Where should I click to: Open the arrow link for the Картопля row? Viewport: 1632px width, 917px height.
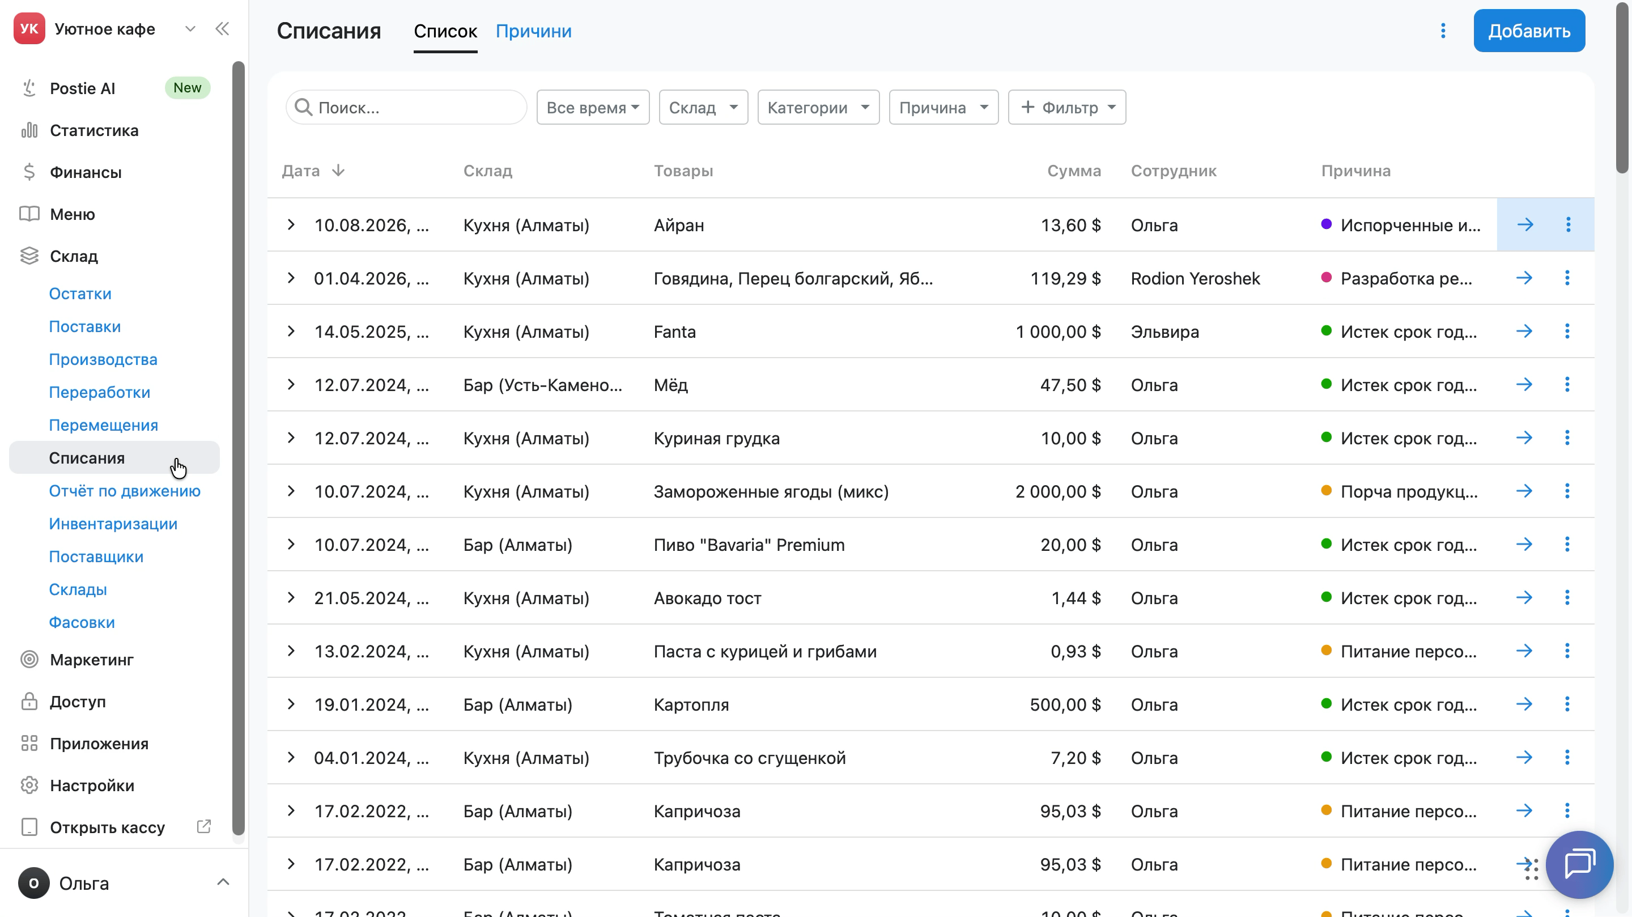tap(1524, 703)
